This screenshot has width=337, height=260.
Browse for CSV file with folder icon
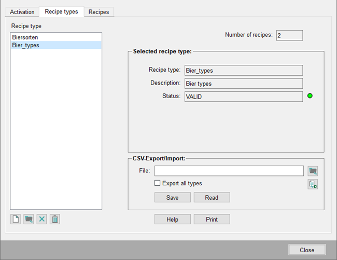[313, 171]
